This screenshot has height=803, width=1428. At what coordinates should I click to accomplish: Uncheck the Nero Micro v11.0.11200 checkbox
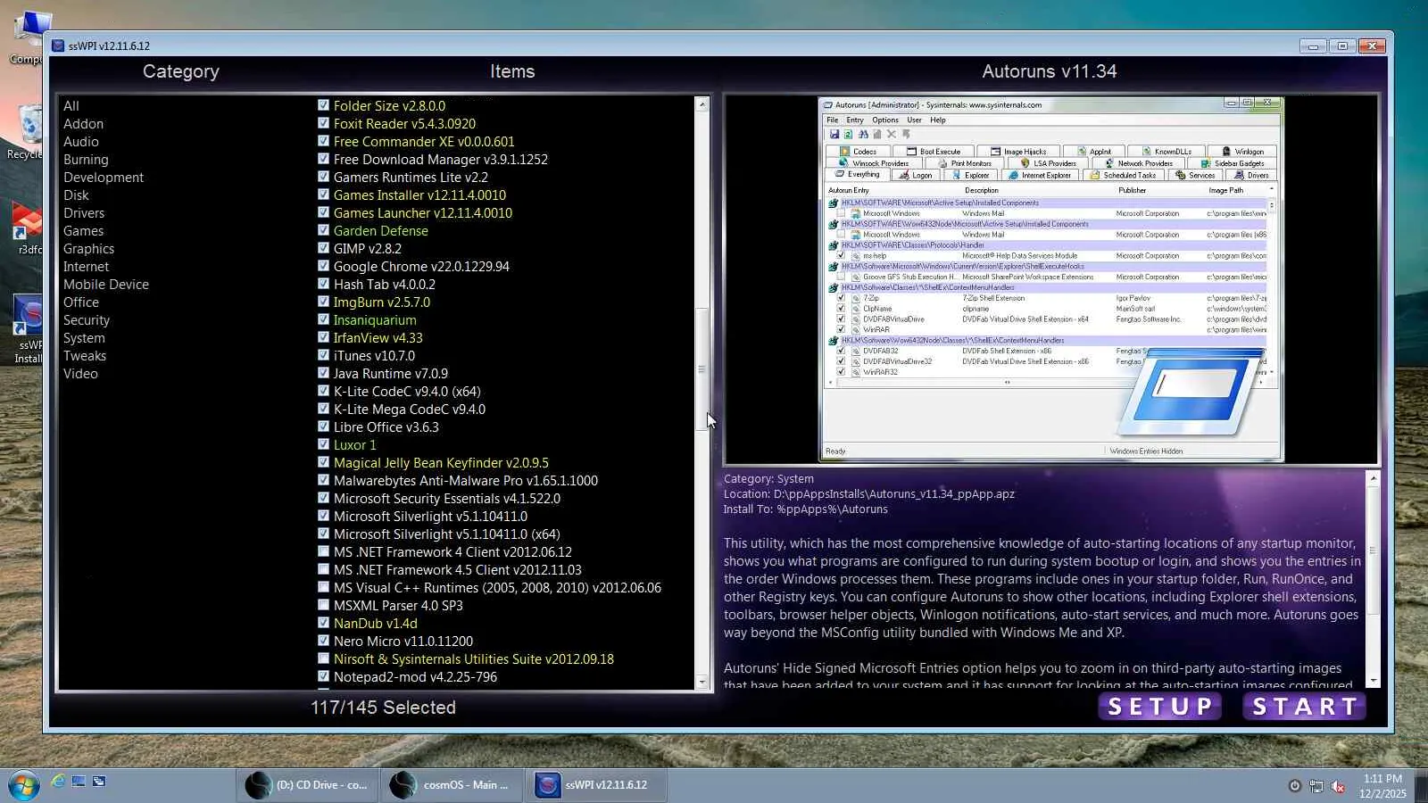[324, 641]
